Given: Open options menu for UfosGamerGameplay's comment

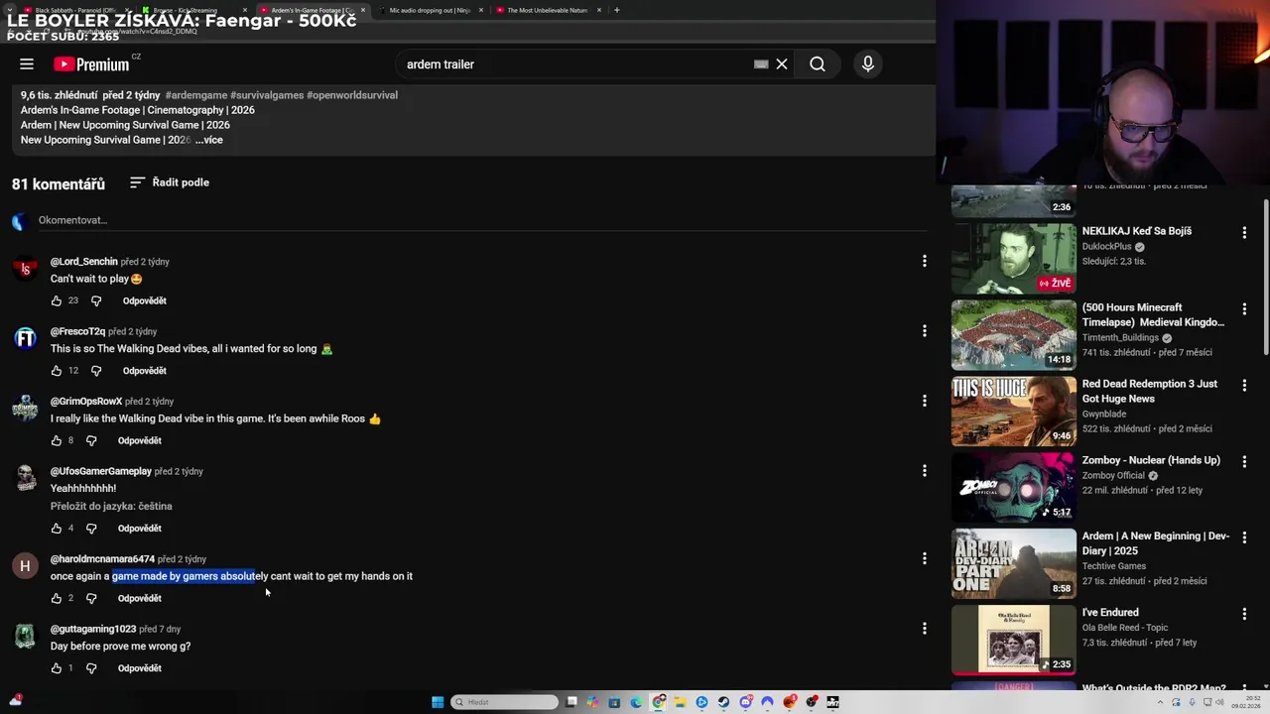Looking at the screenshot, I should click(924, 471).
